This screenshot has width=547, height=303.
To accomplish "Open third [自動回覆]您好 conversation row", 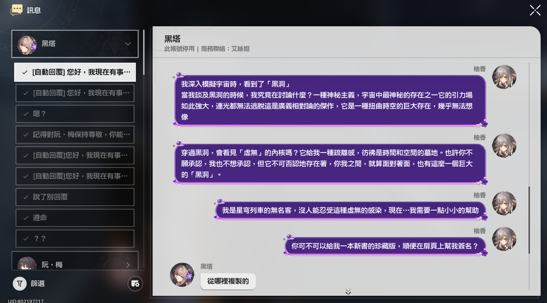I will (x=75, y=155).
